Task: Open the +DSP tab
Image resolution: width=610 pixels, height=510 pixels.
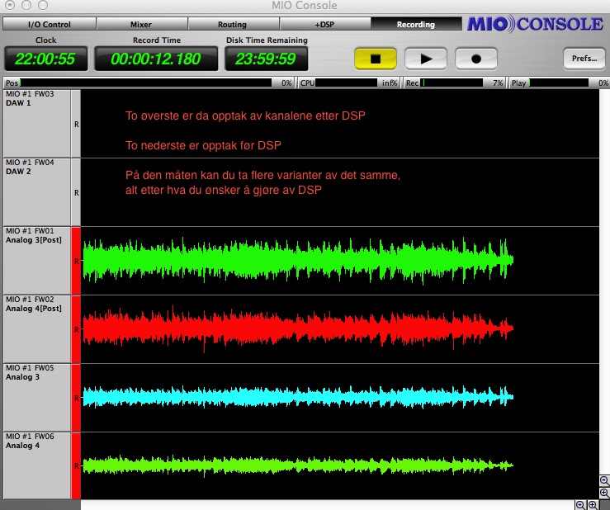Action: click(324, 24)
